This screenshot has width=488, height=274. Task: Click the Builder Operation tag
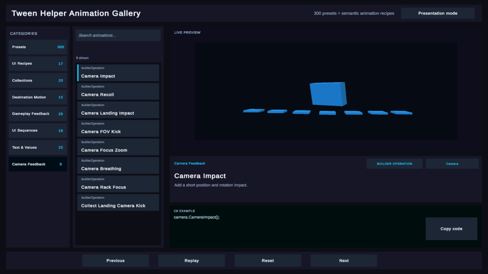click(x=394, y=164)
